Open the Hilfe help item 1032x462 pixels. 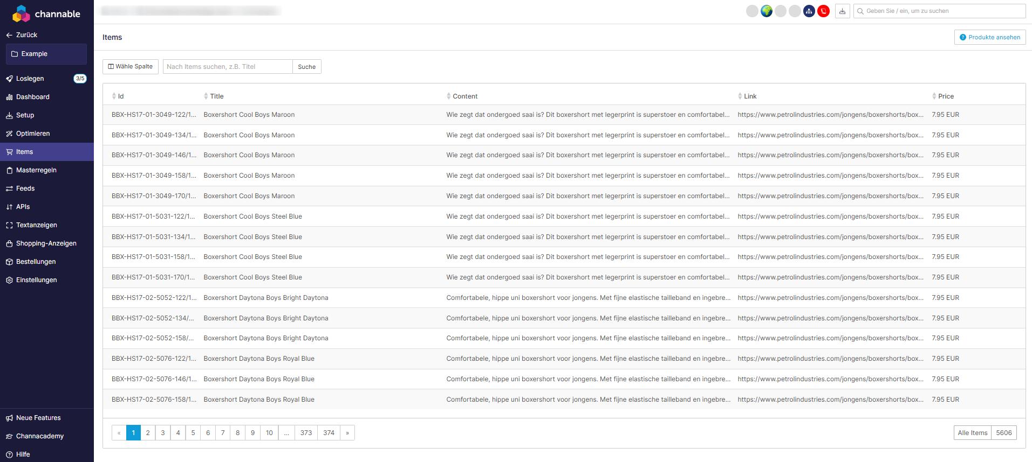click(23, 454)
